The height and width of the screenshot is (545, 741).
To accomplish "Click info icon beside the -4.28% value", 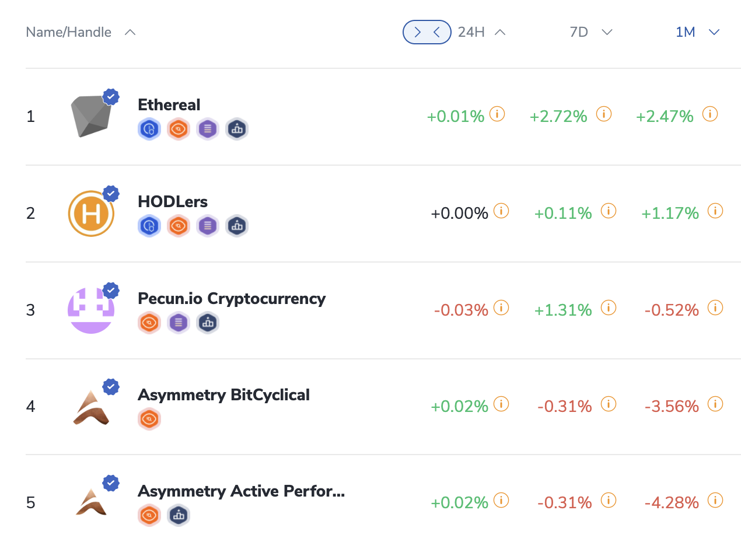I will 715,500.
